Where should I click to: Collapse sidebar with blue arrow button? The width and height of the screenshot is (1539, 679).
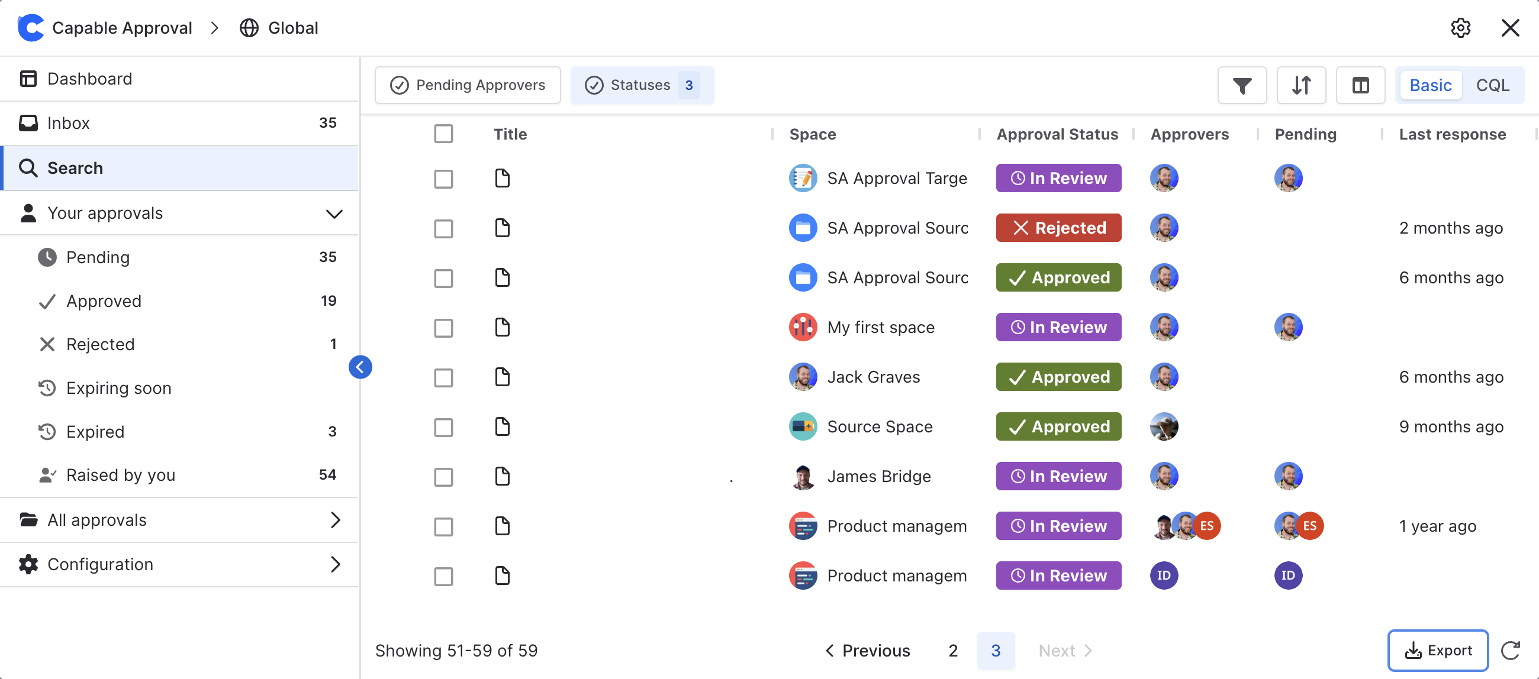coord(360,367)
